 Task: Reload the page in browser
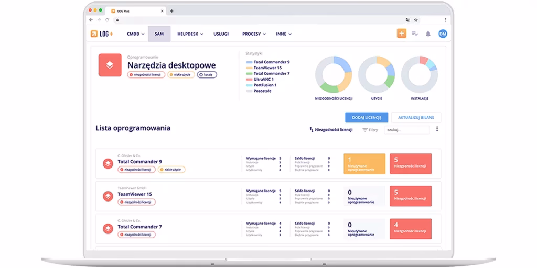click(107, 20)
